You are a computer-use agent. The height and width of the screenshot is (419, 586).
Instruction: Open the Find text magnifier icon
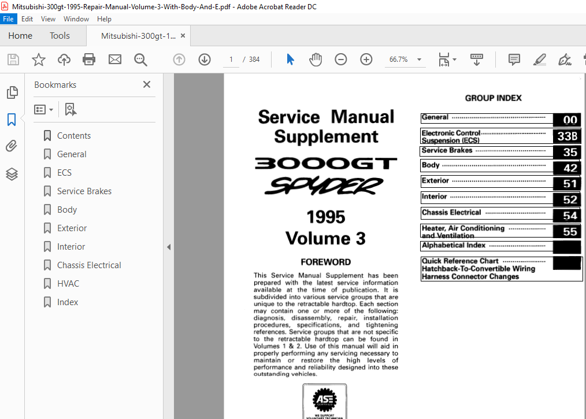pyautogui.click(x=140, y=60)
